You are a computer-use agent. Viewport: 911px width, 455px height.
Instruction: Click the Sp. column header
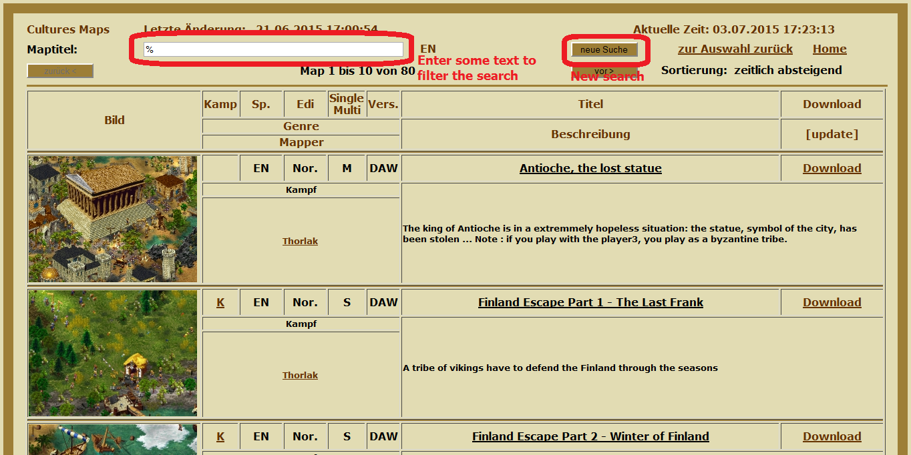click(x=261, y=104)
